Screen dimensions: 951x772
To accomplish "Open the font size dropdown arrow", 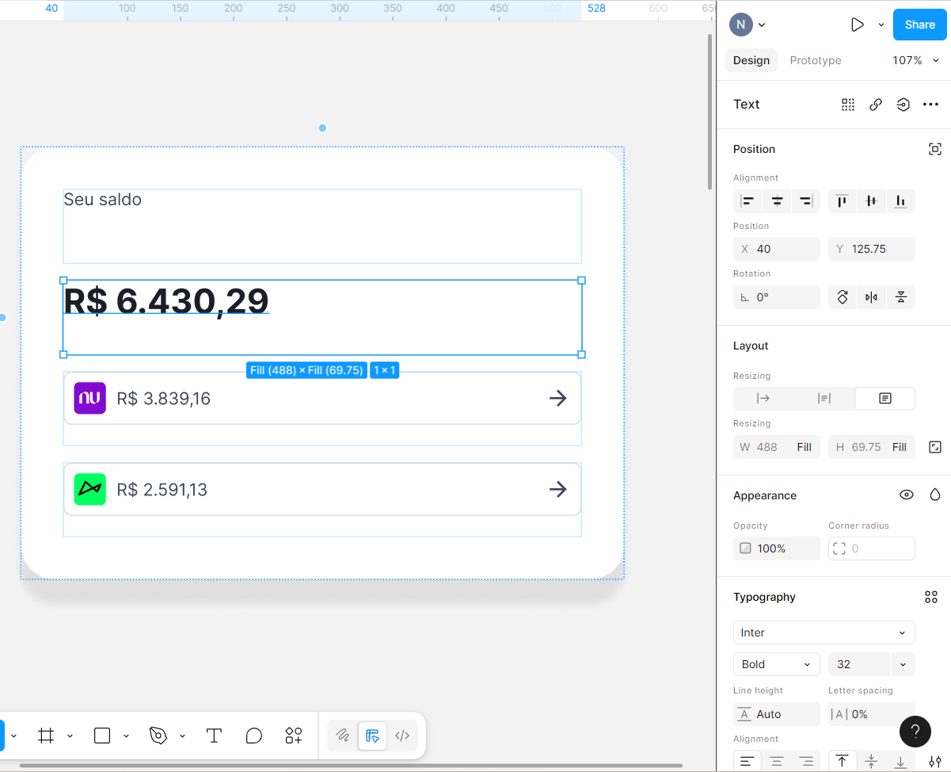I will (x=903, y=664).
